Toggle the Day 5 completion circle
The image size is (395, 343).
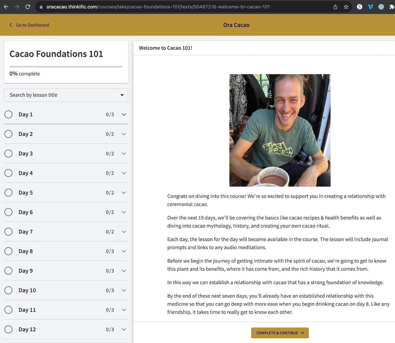point(9,193)
